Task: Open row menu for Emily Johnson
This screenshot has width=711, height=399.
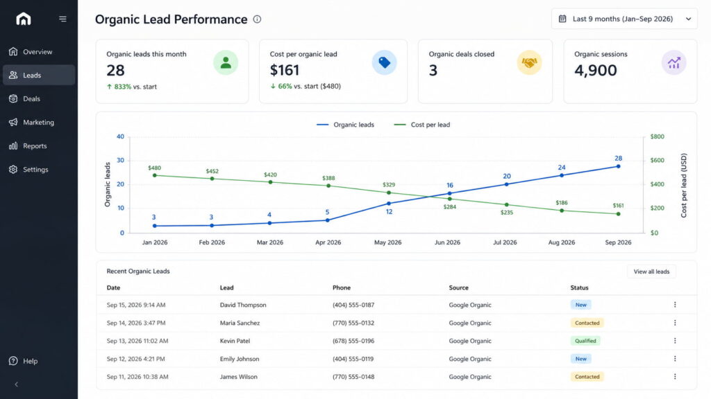Action: pyautogui.click(x=675, y=359)
